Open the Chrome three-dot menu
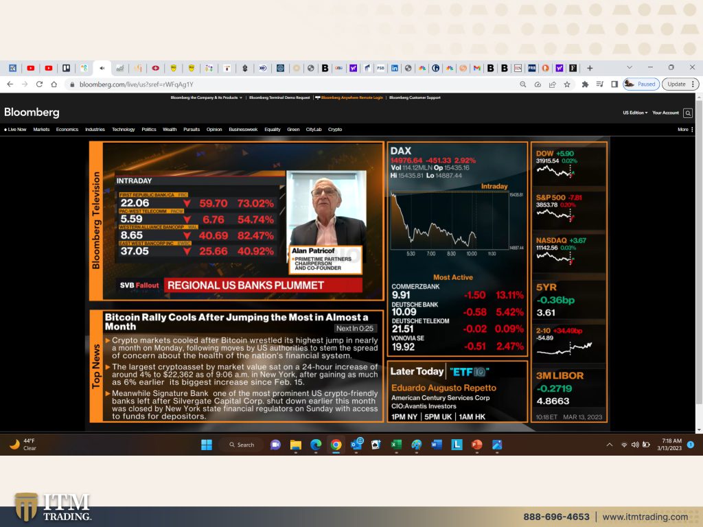Screen dimensions: 703x527 pos(693,84)
